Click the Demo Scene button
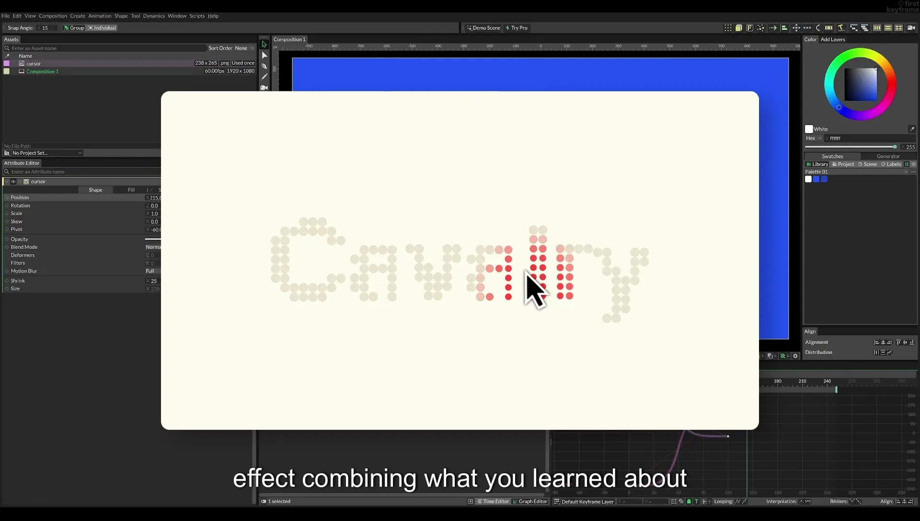 pos(483,28)
